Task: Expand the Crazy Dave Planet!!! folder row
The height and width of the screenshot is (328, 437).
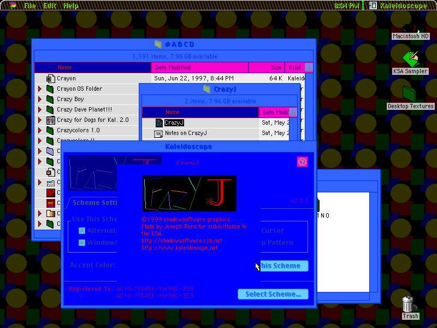Action: click(40, 110)
